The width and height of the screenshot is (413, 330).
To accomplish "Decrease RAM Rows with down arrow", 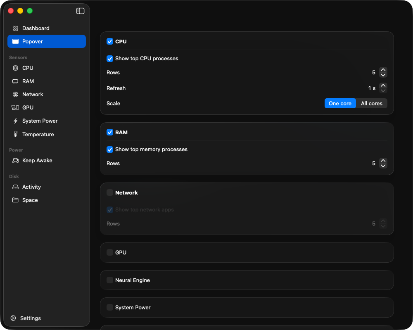I will (383, 166).
